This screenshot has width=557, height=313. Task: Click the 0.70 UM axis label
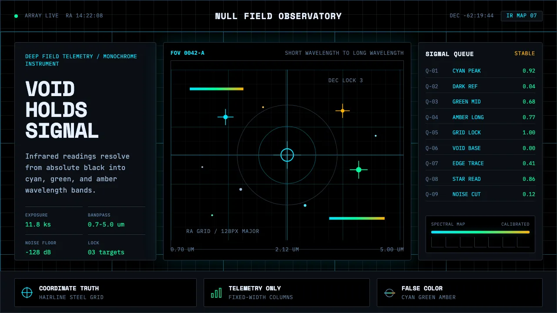click(x=182, y=250)
